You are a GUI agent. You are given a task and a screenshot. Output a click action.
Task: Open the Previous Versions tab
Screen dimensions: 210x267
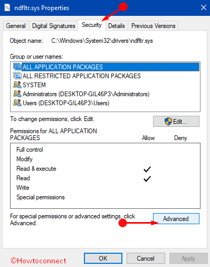point(153,26)
